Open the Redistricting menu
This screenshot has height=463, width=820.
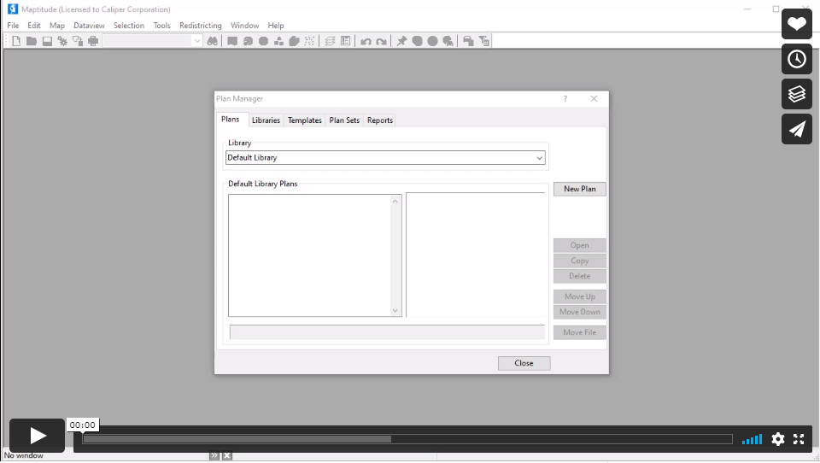pyautogui.click(x=200, y=26)
